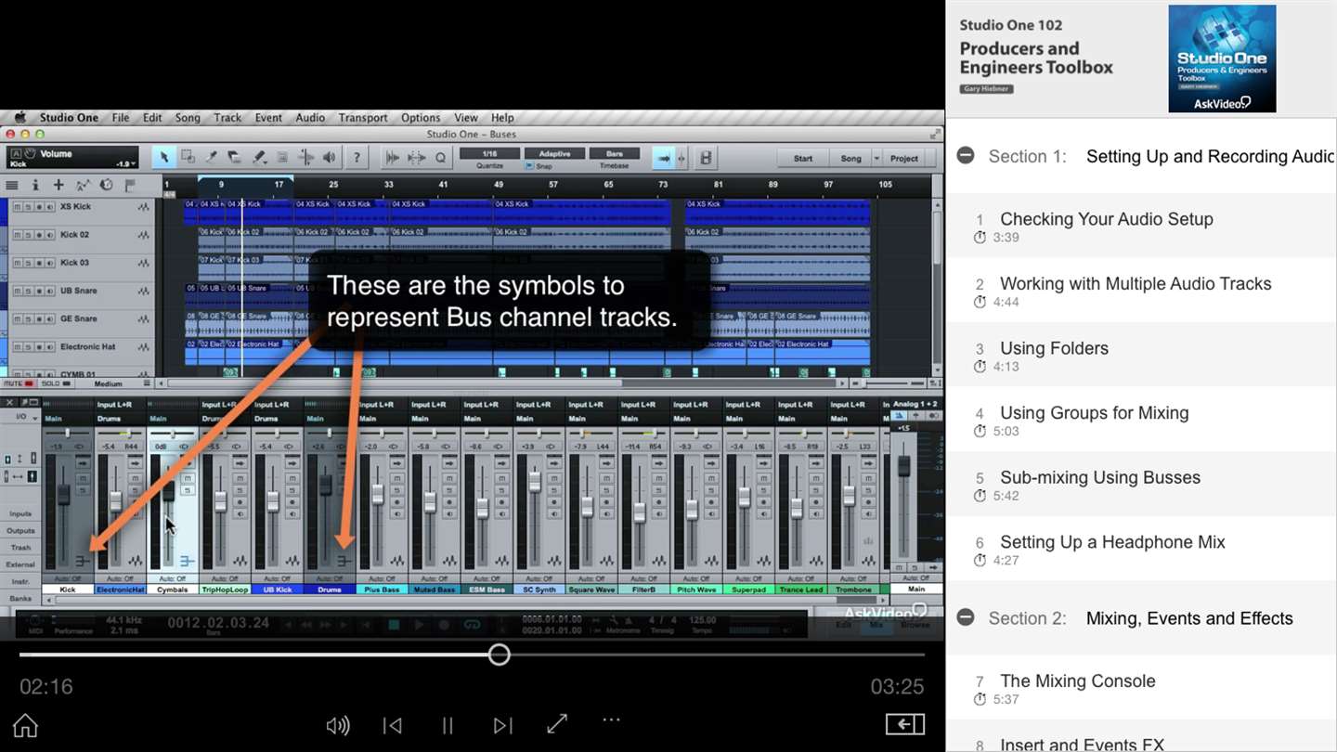Screen dimensions: 1337x752
Task: Open the track list icon
Action: [12, 185]
